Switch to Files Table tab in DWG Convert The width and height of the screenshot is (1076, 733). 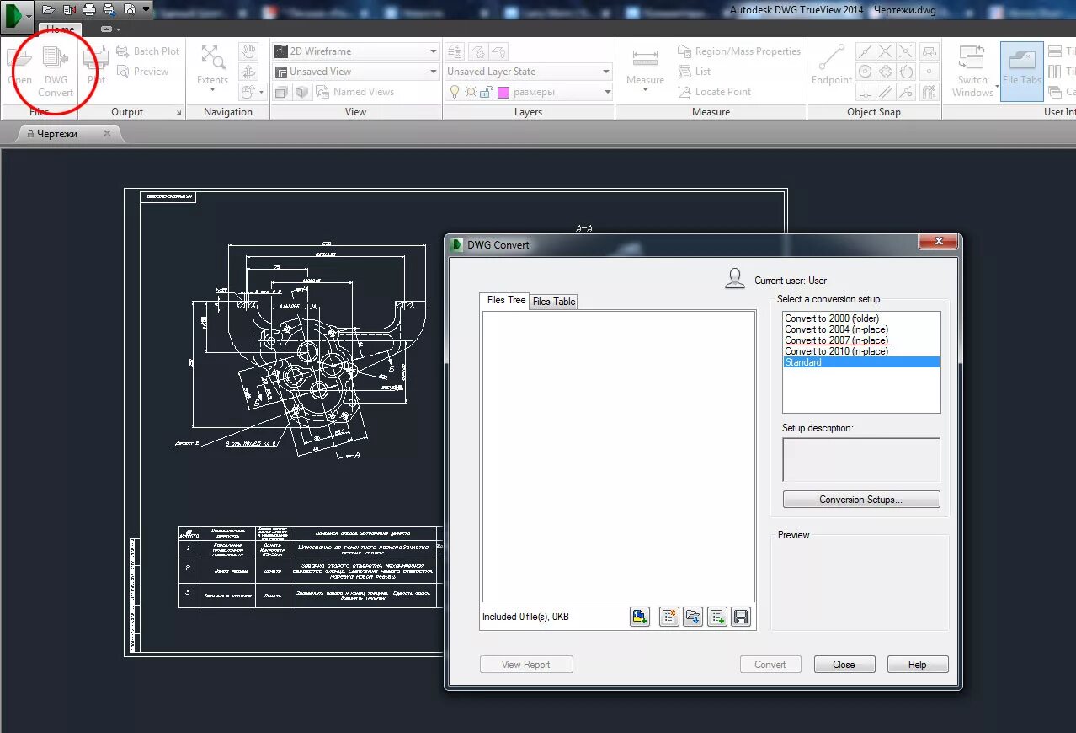[x=554, y=302]
